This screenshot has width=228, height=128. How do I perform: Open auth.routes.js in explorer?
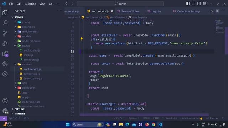(32, 50)
